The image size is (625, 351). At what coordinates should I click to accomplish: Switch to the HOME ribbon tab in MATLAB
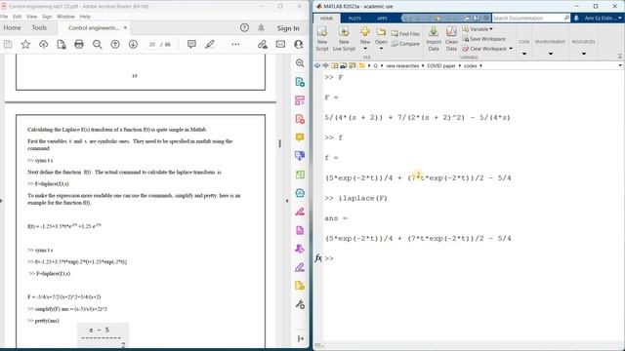coord(326,19)
